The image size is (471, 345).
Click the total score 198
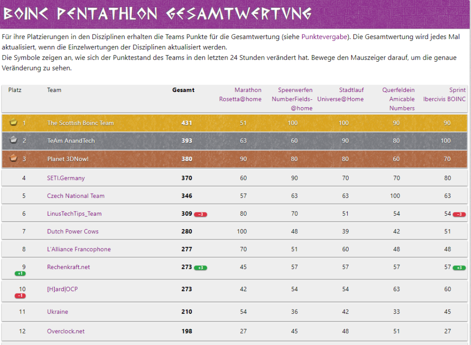(x=187, y=331)
